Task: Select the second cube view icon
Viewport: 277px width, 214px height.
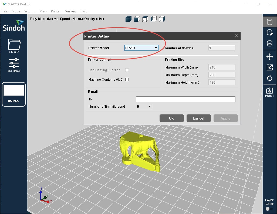Action: click(x=137, y=19)
